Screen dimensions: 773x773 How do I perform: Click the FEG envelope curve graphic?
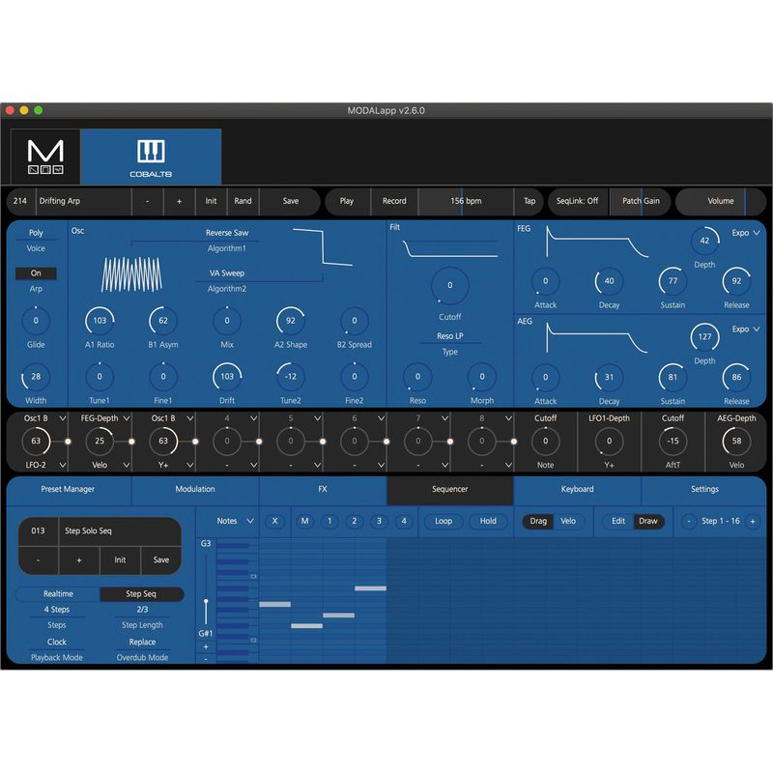597,243
